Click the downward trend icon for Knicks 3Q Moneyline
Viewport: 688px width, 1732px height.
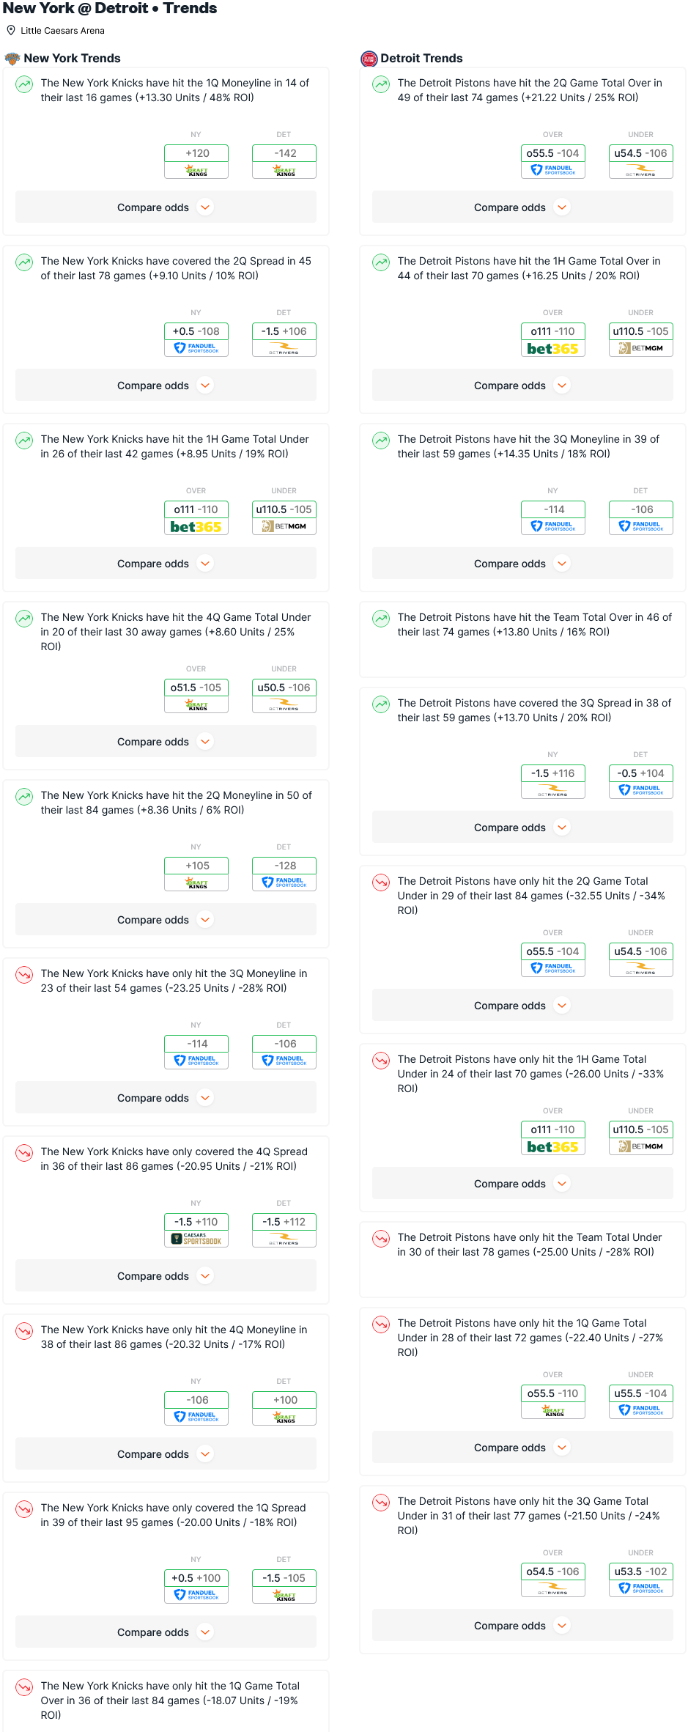point(24,975)
